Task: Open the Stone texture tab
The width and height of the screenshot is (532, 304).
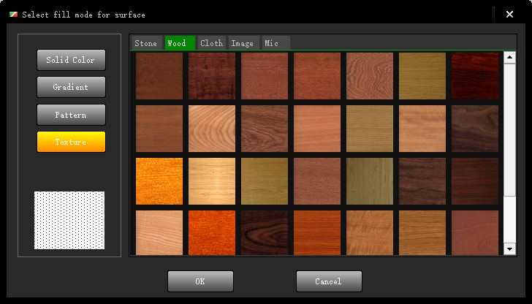Action: [145, 43]
